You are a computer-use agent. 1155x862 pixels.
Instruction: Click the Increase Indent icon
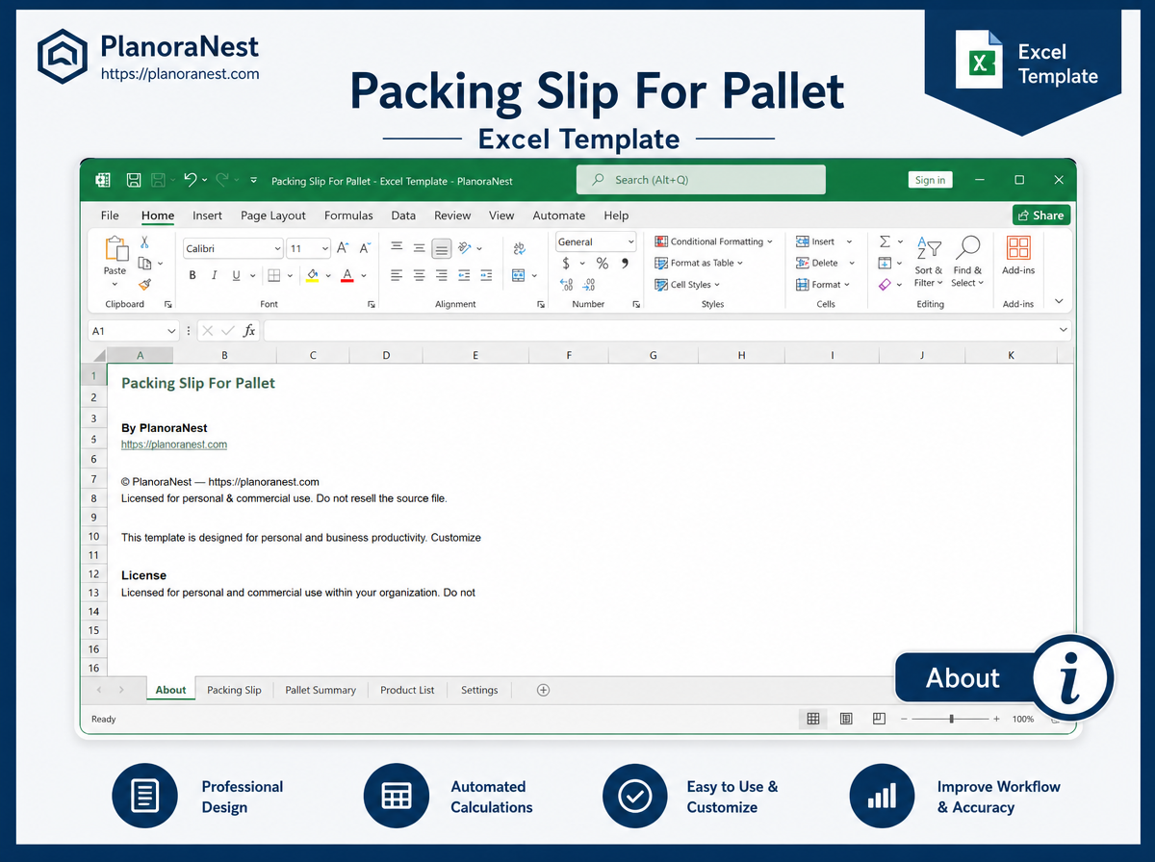[x=488, y=275]
